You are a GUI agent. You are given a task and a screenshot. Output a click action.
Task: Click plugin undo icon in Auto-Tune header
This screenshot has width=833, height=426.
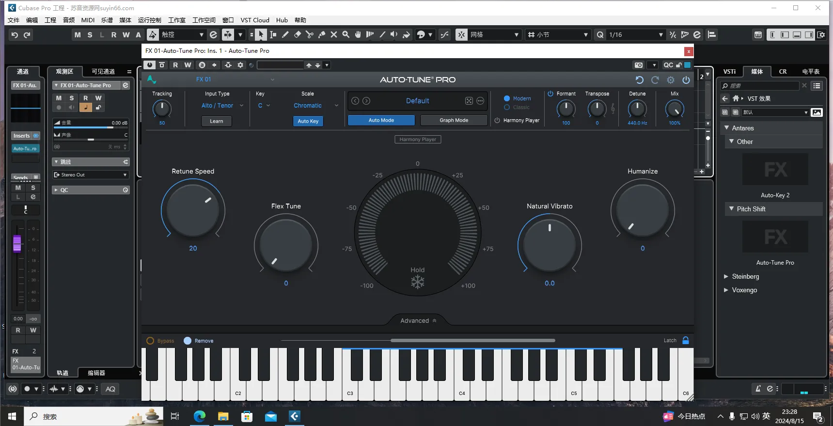tap(640, 80)
